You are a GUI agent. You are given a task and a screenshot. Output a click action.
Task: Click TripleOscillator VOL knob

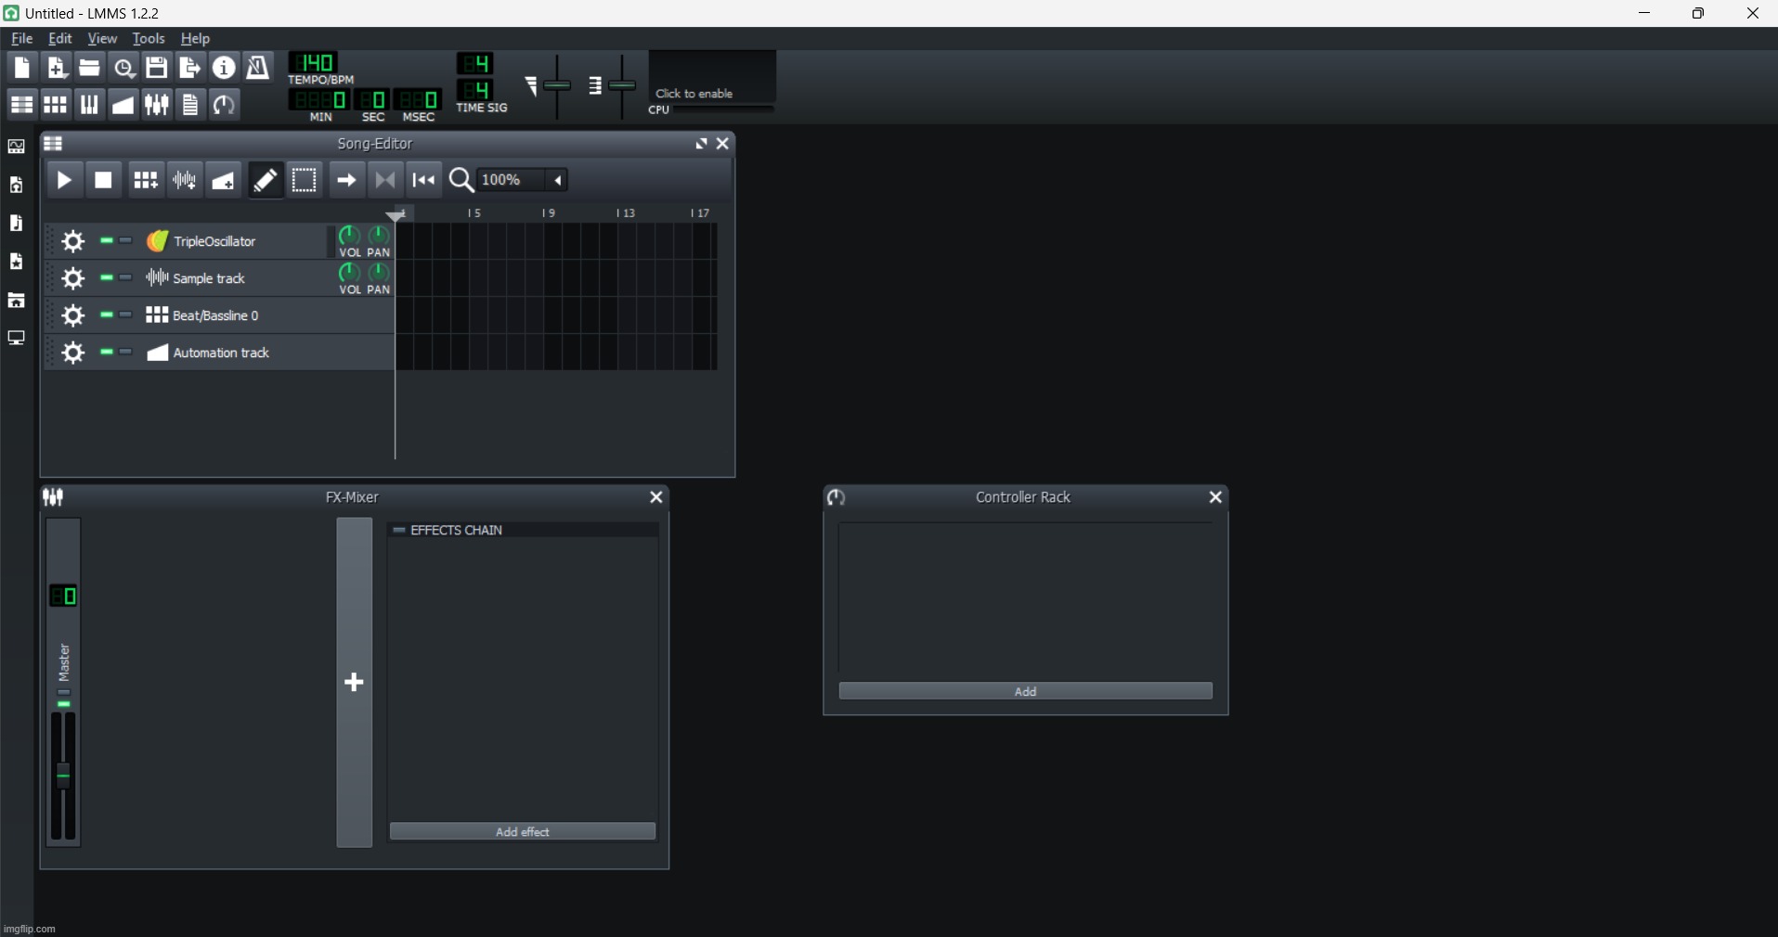coord(349,236)
